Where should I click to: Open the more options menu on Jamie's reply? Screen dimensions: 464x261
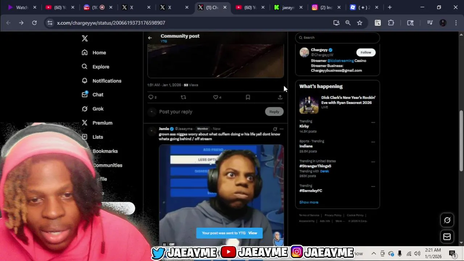tap(282, 129)
